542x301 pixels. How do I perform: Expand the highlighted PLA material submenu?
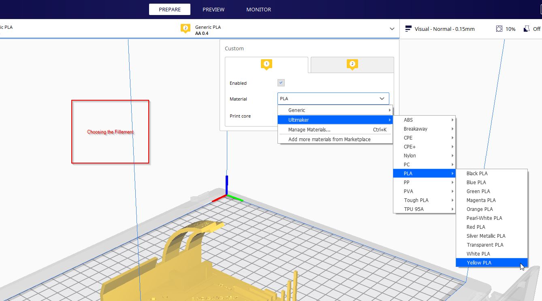click(425, 173)
